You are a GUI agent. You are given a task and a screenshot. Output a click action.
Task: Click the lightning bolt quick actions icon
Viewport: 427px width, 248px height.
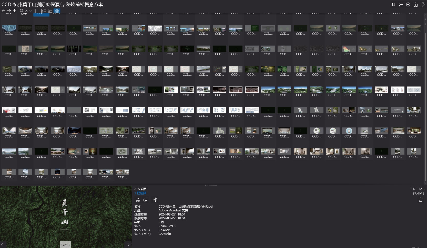[x=423, y=5]
